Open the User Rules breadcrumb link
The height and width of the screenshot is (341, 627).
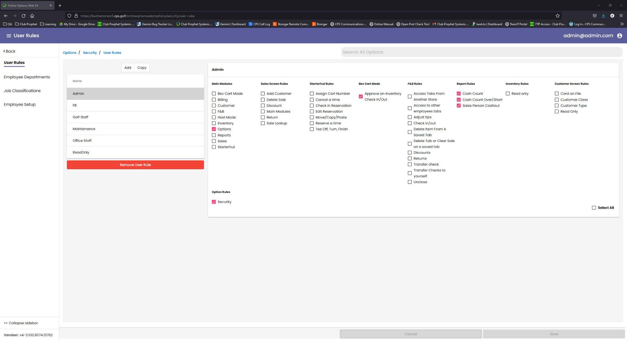point(112,53)
